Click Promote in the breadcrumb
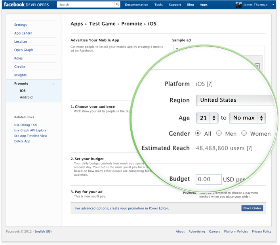280x245 pixels. [x=131, y=24]
